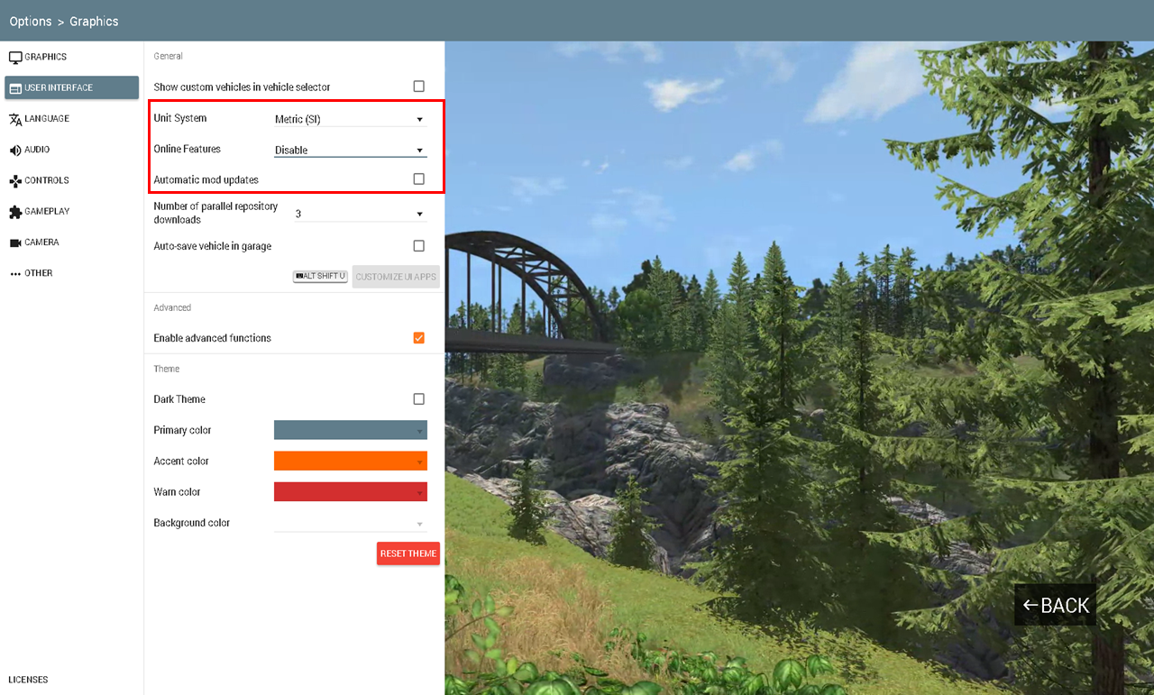Screen dimensions: 1154x695
Task: Uncheck Enable advanced functions
Action: (418, 338)
